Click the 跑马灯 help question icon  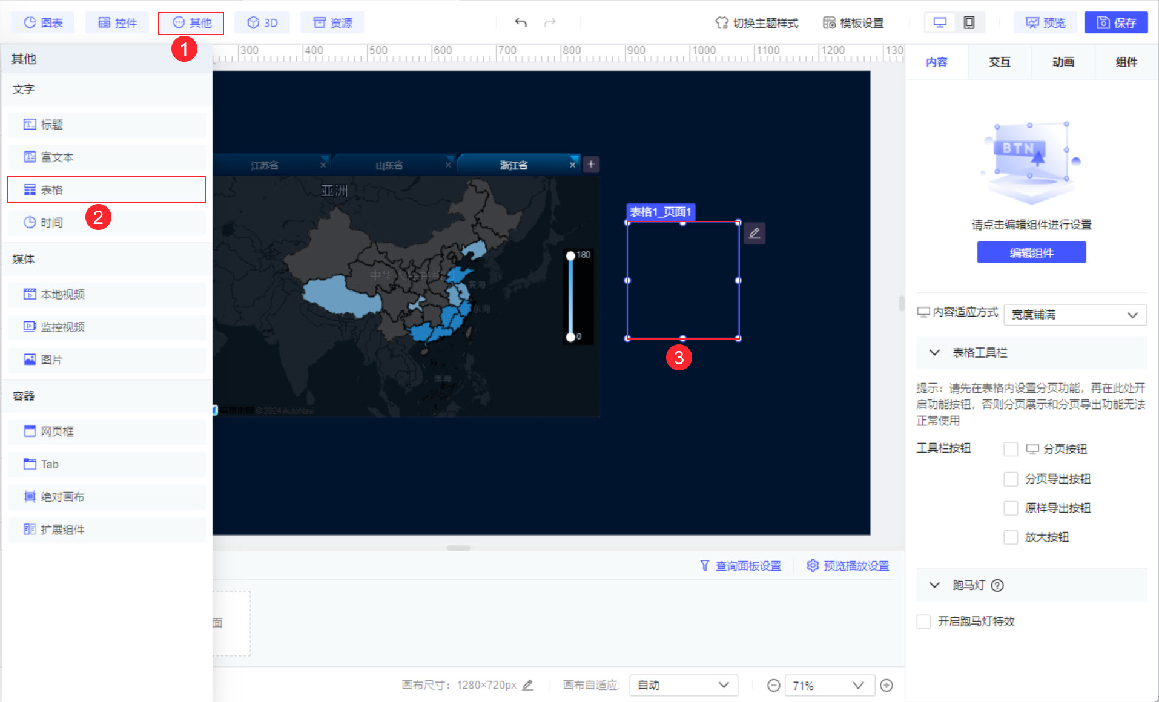tap(997, 585)
